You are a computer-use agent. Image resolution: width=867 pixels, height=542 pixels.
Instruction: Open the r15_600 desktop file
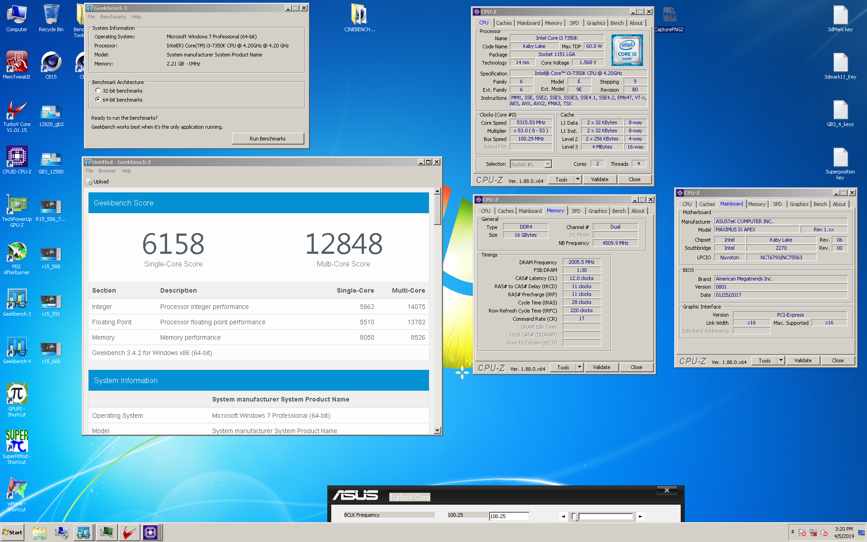point(51,352)
